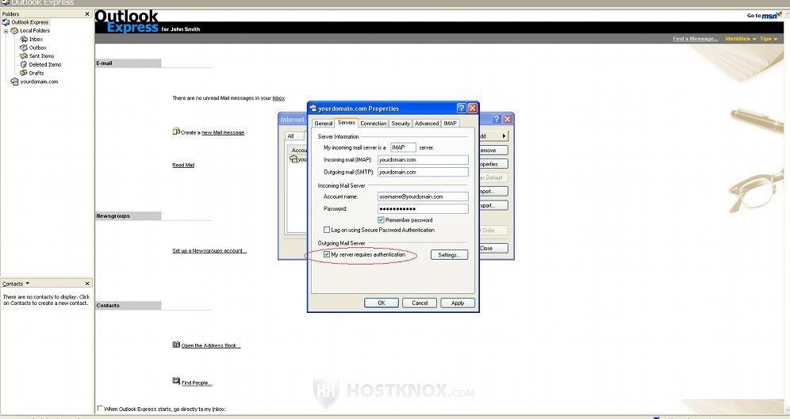Open the Sent Items folder icon
Screen dimensions: 790x419
coord(24,55)
